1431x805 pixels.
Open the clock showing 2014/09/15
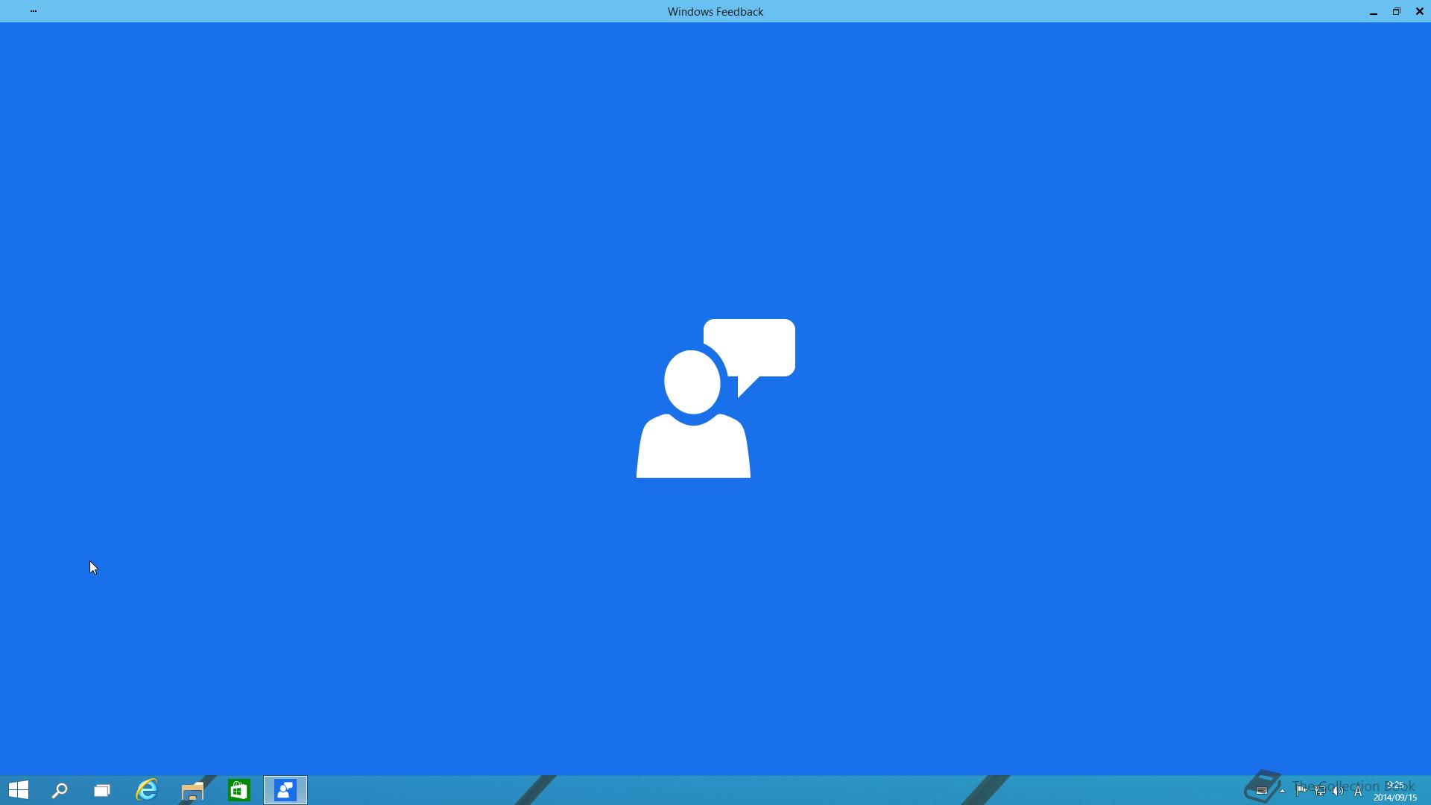point(1395,791)
